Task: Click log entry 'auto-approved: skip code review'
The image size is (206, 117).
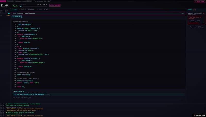Action: [21, 111]
